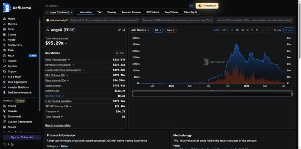Click the DefiLlama logo

pos(17,8)
